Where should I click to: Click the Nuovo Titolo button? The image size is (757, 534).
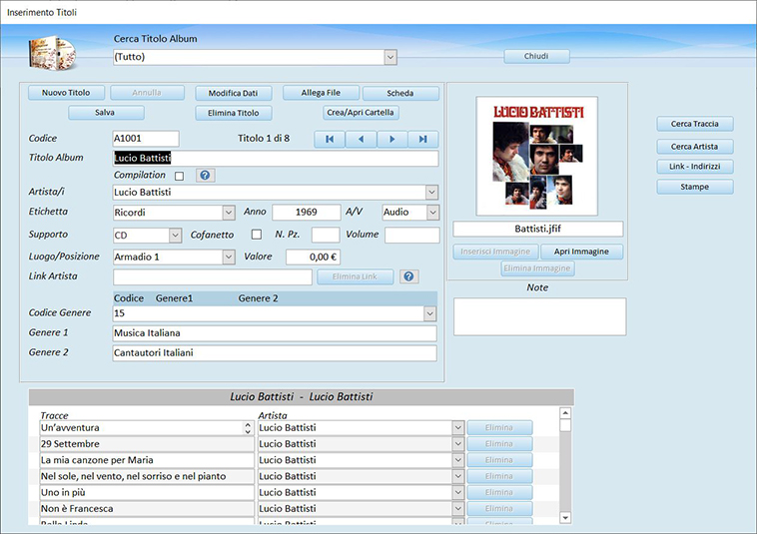(x=66, y=93)
